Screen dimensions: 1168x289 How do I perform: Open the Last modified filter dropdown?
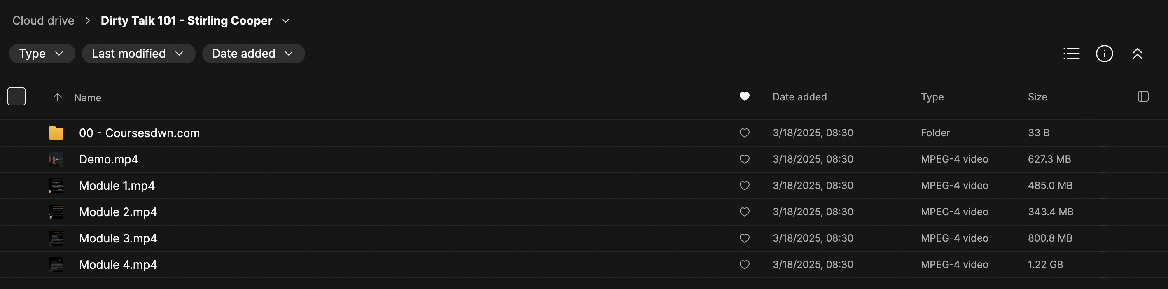point(138,54)
